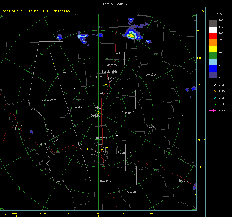Select the yellow diamond marker below RedDeer

(106, 84)
